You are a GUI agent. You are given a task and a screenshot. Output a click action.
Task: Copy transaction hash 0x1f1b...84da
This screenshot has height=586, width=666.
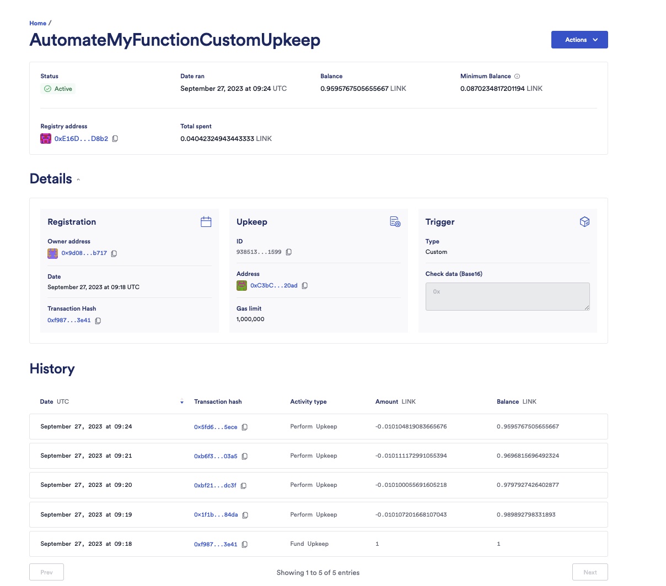pyautogui.click(x=245, y=515)
